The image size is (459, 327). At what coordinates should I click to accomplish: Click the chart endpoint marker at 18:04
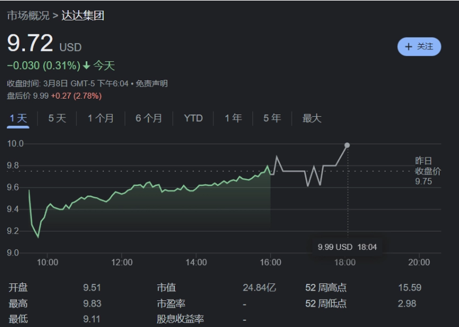click(x=347, y=145)
